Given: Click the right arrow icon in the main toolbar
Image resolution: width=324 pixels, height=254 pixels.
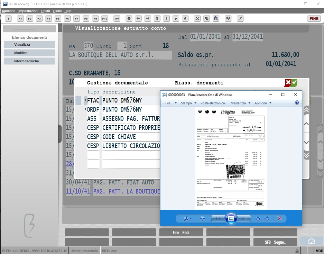Looking at the screenshot, I should point(148,19).
